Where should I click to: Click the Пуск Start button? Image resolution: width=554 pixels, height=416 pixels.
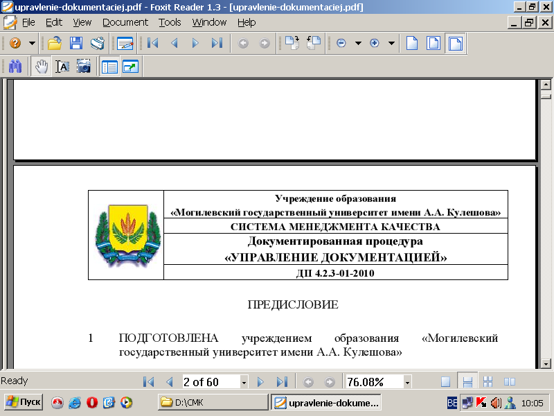(24, 402)
